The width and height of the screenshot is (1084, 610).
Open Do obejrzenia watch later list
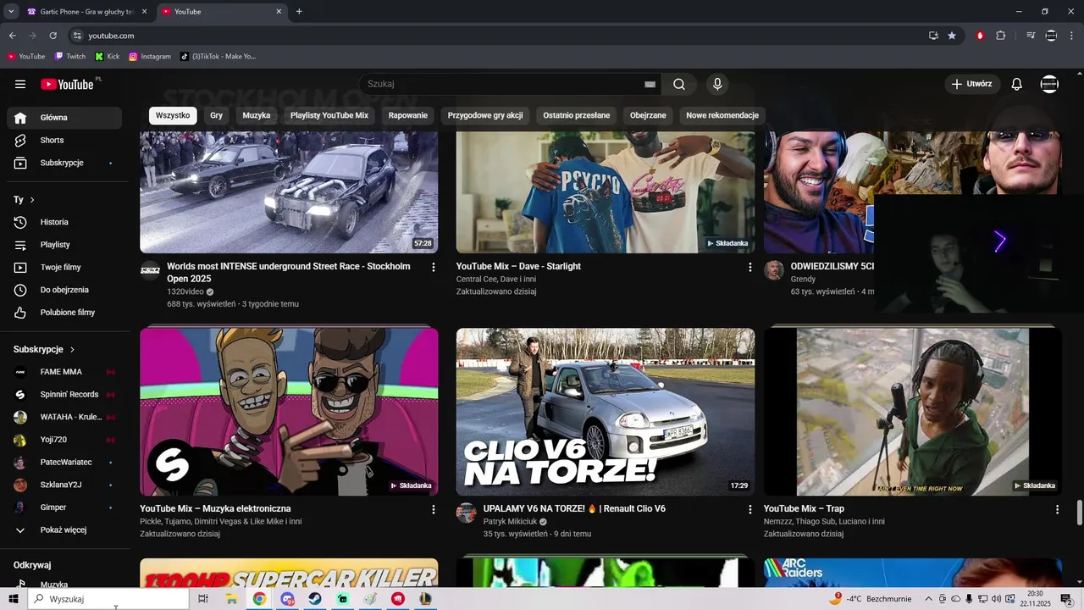64,290
